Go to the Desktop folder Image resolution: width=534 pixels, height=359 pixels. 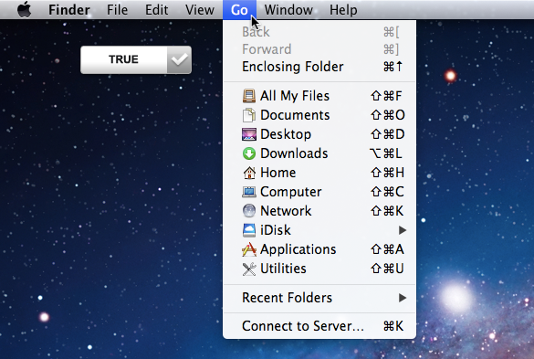point(319,134)
